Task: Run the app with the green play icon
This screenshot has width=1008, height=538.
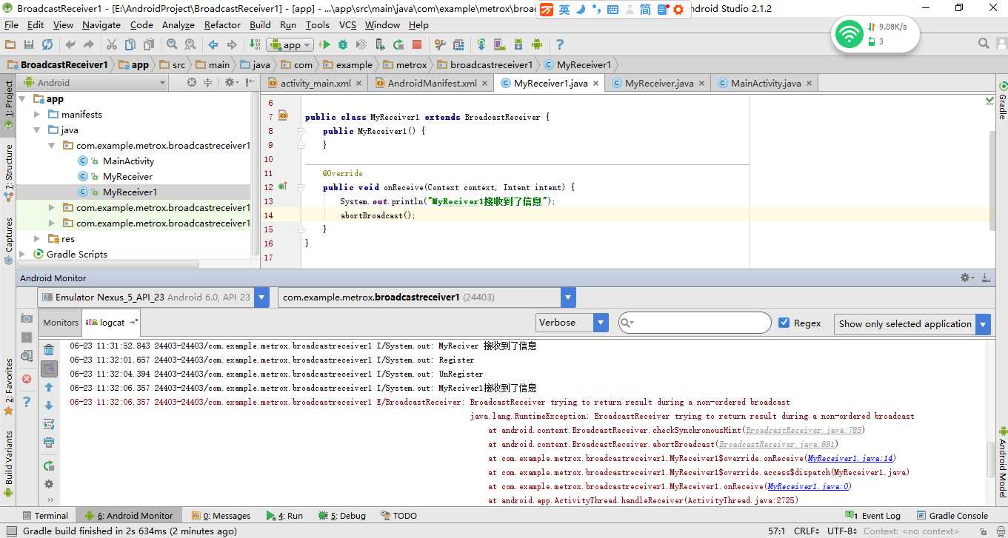Action: pos(324,44)
